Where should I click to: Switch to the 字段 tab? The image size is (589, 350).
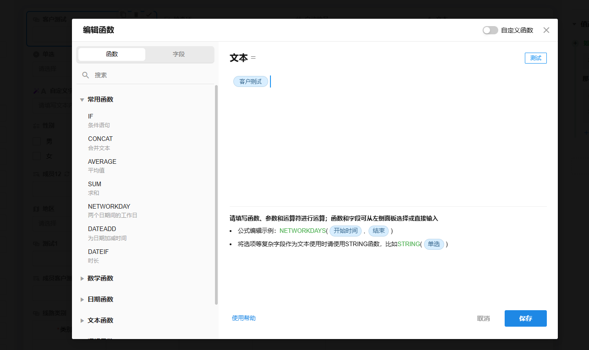pos(179,54)
